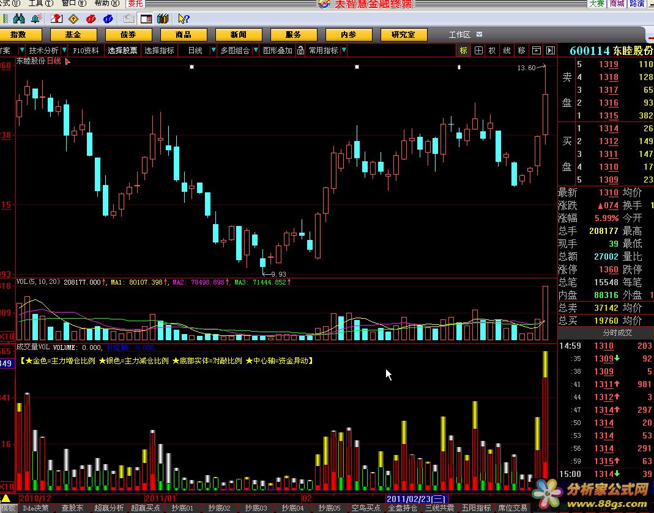
Task: Switch to the 超赢分析 bottom tab
Action: click(x=109, y=508)
